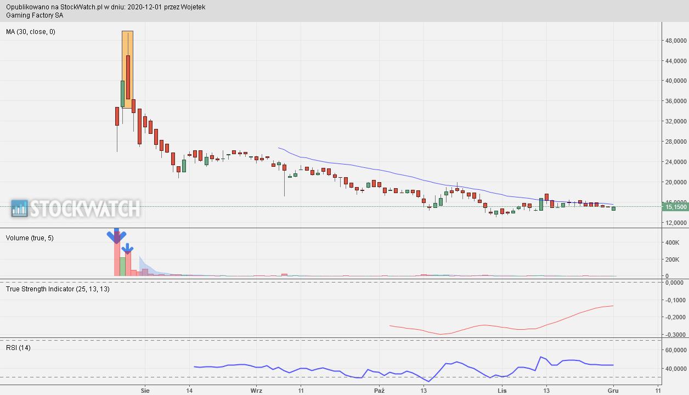The width and height of the screenshot is (689, 395).
Task: Click the tall green volume bar
Action: click(122, 267)
